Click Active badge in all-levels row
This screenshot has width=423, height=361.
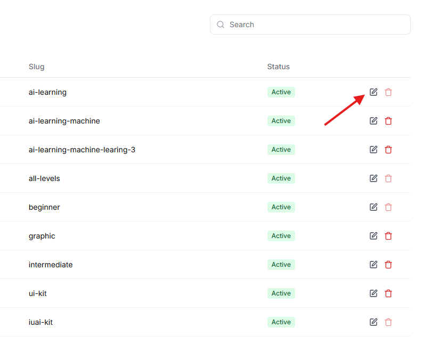pos(281,178)
